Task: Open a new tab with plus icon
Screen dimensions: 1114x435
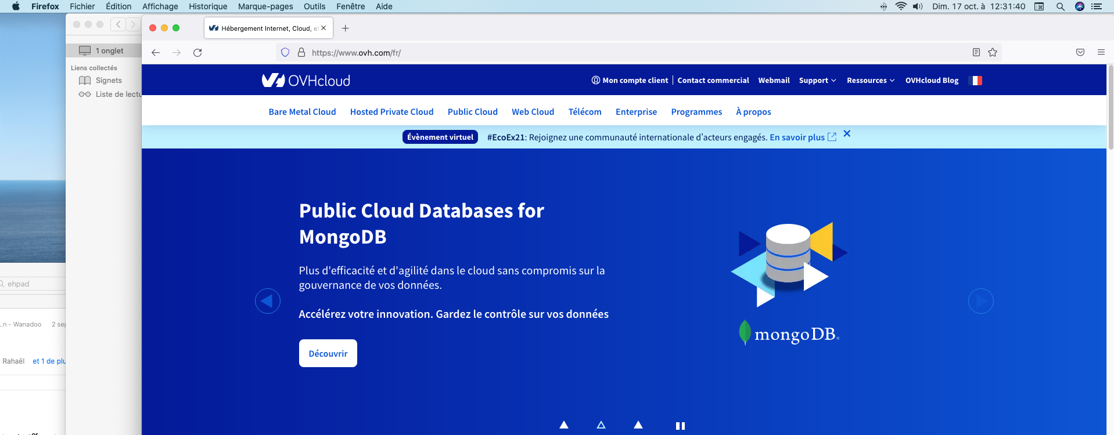Action: (346, 28)
